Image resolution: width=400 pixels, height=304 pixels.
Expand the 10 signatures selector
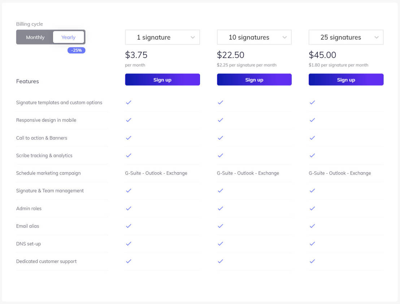(254, 37)
